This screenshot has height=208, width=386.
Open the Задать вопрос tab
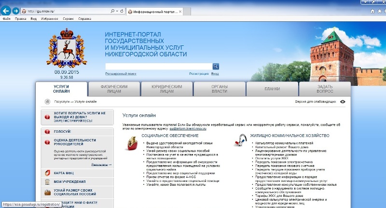click(x=325, y=89)
